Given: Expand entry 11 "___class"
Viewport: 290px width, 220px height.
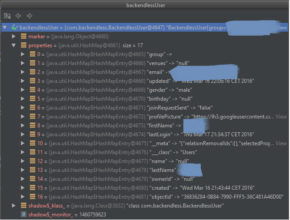Looking at the screenshot, I should (x=23, y=152).
